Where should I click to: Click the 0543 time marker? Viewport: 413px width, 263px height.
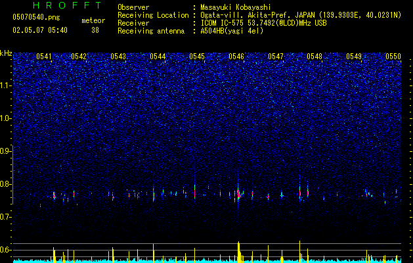pos(118,57)
